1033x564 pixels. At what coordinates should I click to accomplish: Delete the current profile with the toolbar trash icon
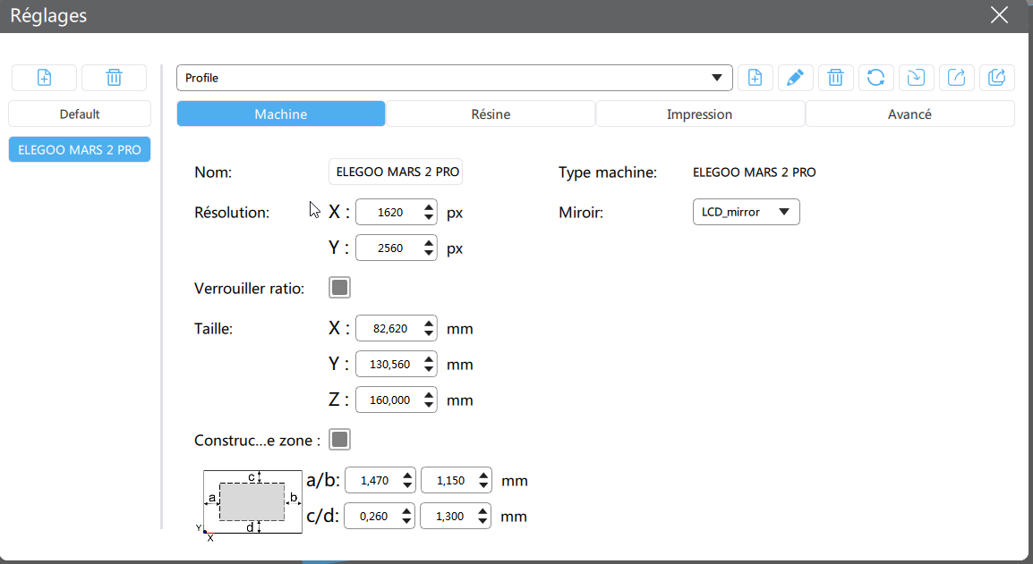coord(835,78)
